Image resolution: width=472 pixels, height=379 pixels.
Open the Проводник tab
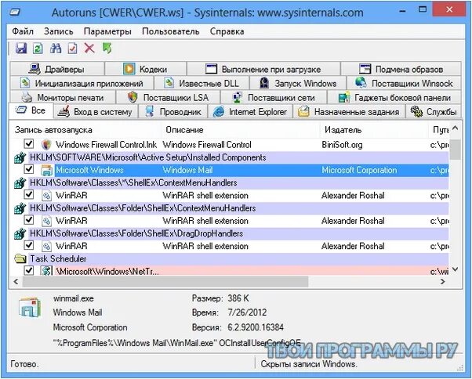(173, 111)
